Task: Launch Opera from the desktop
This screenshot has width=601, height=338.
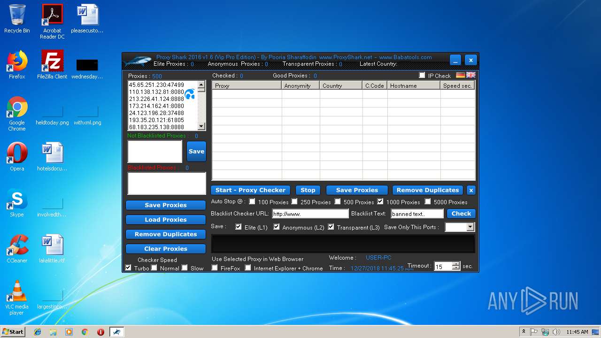Action: (17, 157)
